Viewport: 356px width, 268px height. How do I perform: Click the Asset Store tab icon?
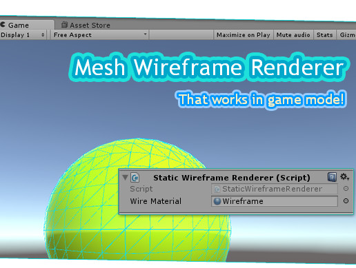click(64, 24)
